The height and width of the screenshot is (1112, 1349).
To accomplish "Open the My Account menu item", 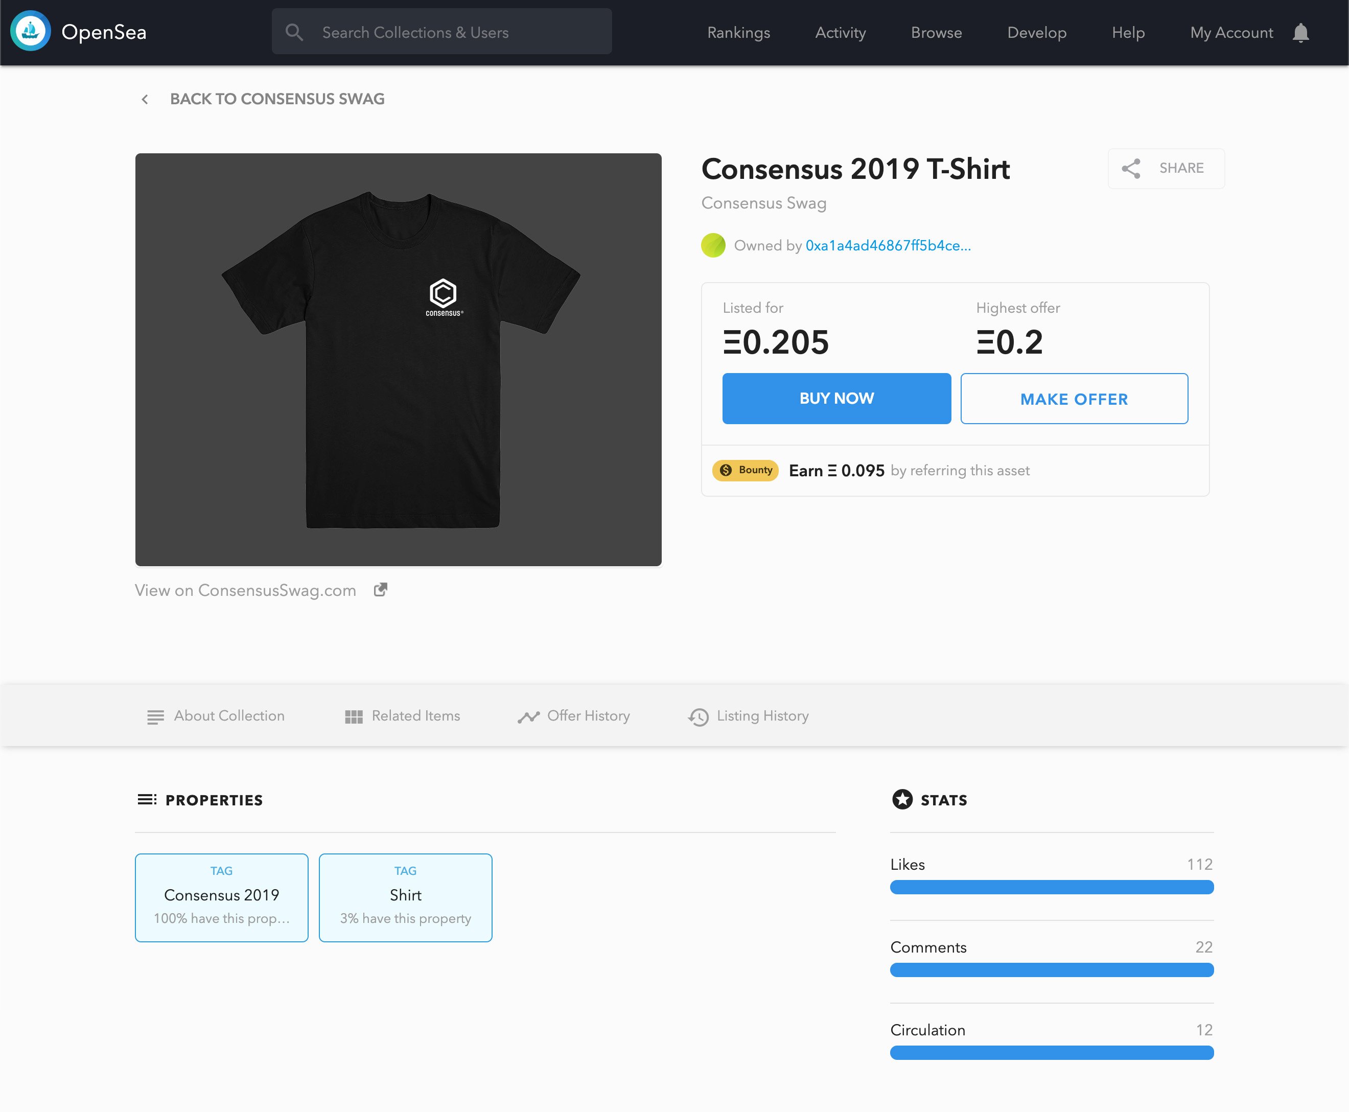I will (x=1231, y=33).
